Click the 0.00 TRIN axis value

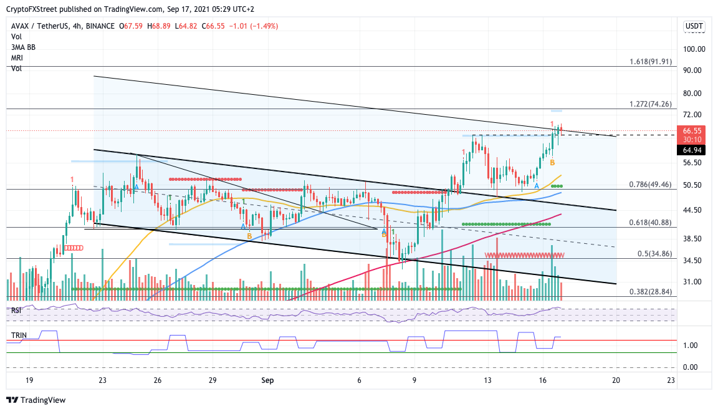click(691, 367)
